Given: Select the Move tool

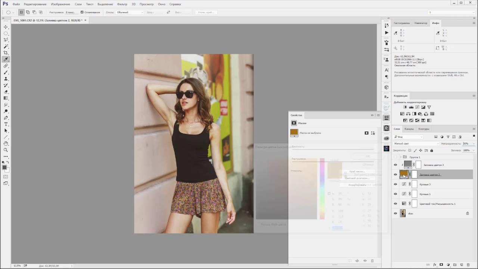Looking at the screenshot, I should click(x=6, y=27).
